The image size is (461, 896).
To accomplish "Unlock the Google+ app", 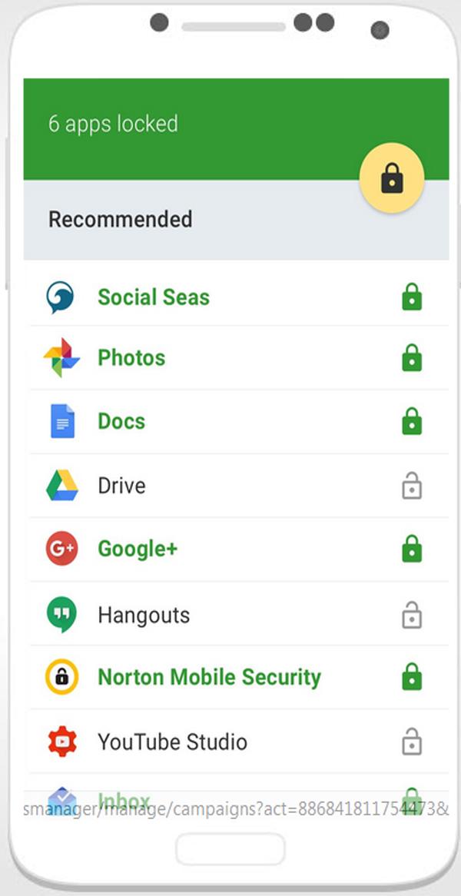I will point(412,549).
